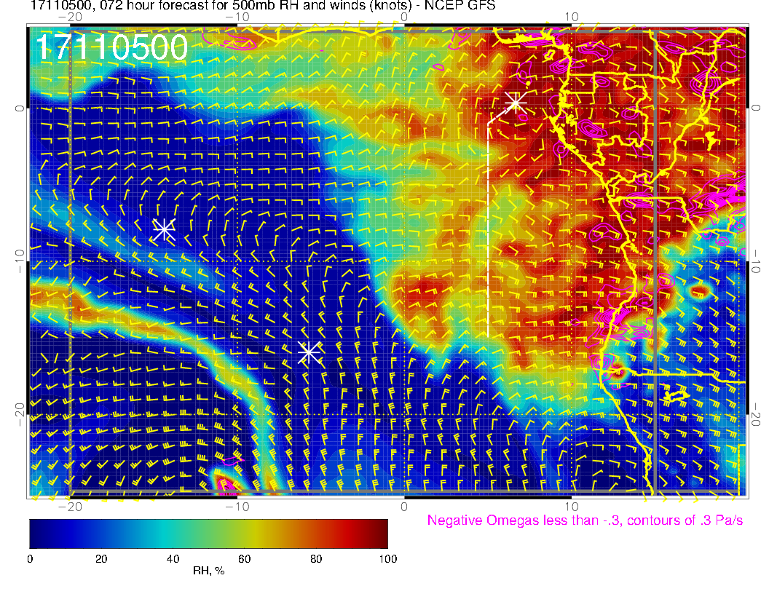Click the 0 latitude label on the right axis

point(756,108)
